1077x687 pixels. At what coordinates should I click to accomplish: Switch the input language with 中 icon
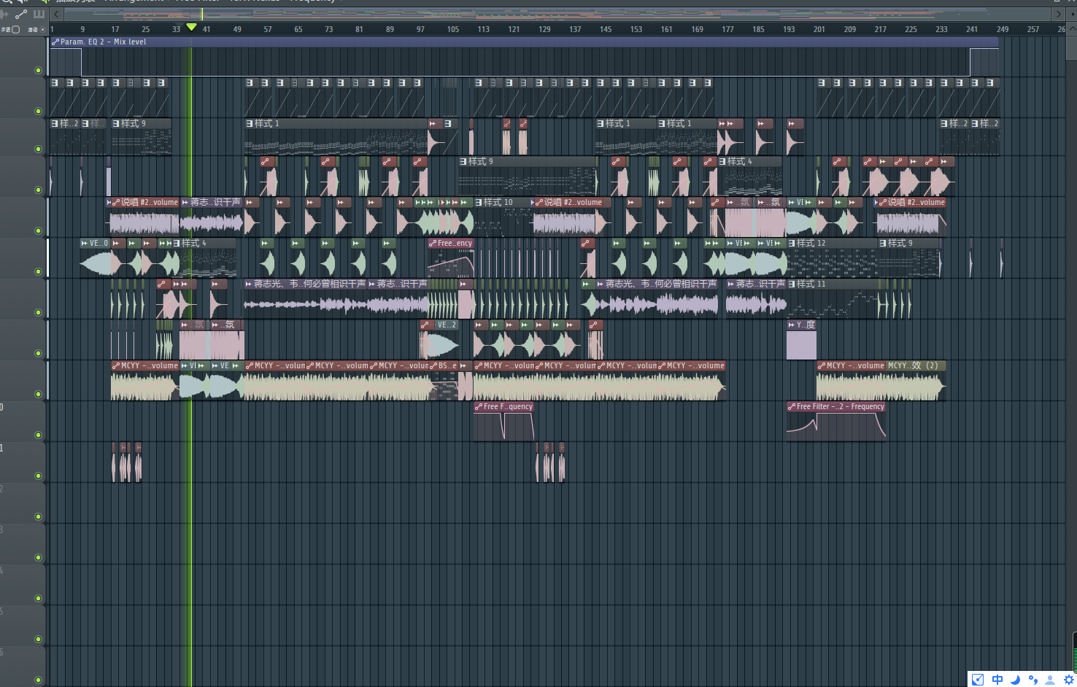[997, 680]
